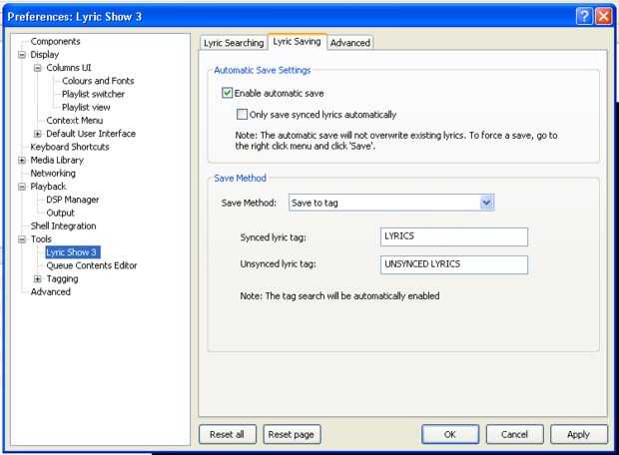Click the Automatic Save Settings heading
Viewport: 619px width, 455px height.
pyautogui.click(x=263, y=70)
